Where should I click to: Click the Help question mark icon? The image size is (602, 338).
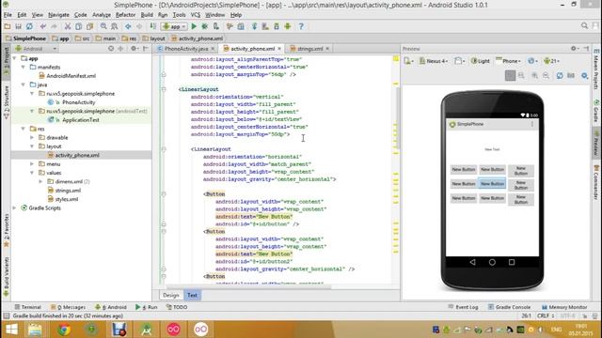[301, 26]
